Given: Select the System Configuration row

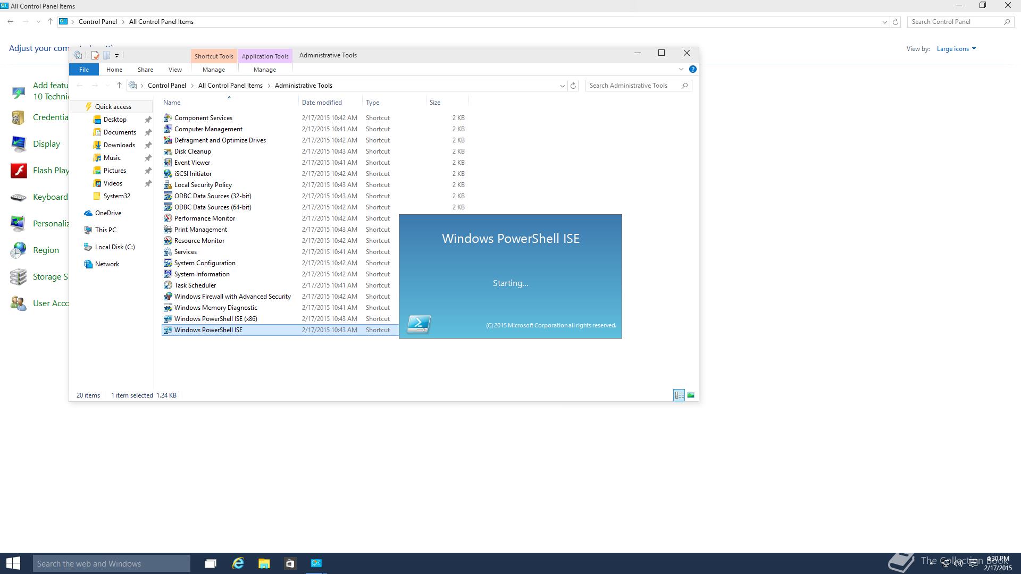Looking at the screenshot, I should [280, 263].
